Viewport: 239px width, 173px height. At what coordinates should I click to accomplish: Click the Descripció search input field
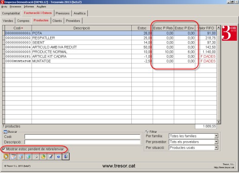(83, 142)
